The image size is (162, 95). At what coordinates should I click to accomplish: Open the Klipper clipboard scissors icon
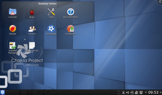(x=123, y=92)
